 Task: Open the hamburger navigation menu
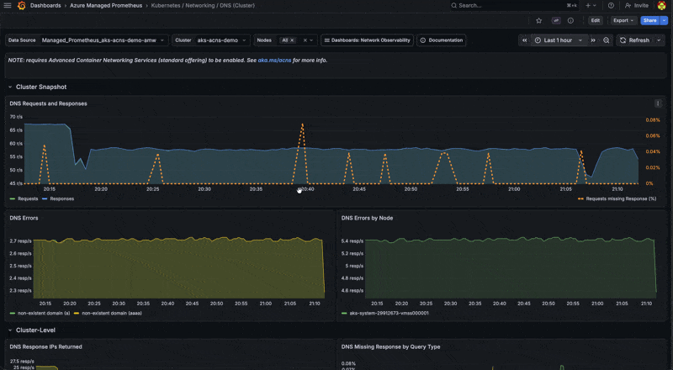pos(8,6)
